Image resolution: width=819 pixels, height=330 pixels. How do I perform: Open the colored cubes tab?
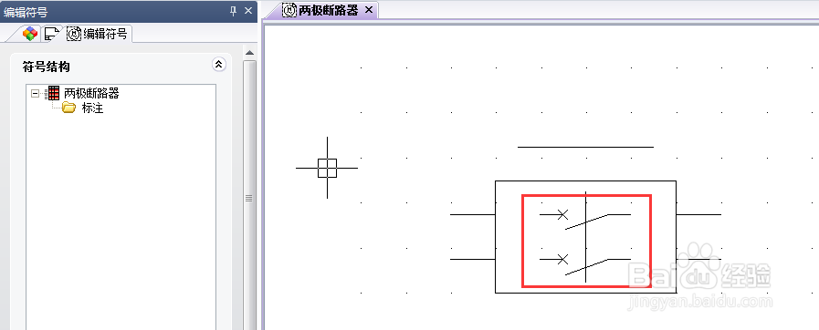click(x=30, y=34)
